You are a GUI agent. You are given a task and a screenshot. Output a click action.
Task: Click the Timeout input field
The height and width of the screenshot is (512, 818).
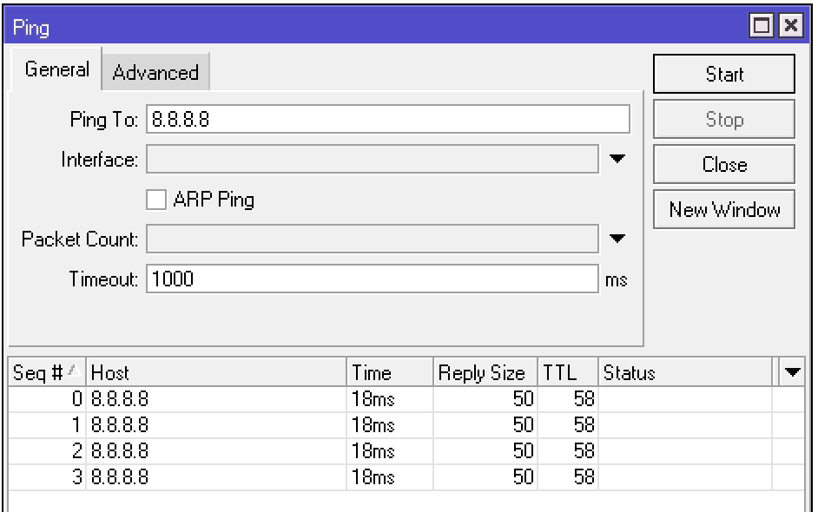point(372,279)
